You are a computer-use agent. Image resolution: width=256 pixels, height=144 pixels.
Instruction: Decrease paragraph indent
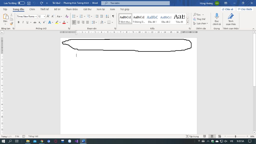(x=97, y=16)
